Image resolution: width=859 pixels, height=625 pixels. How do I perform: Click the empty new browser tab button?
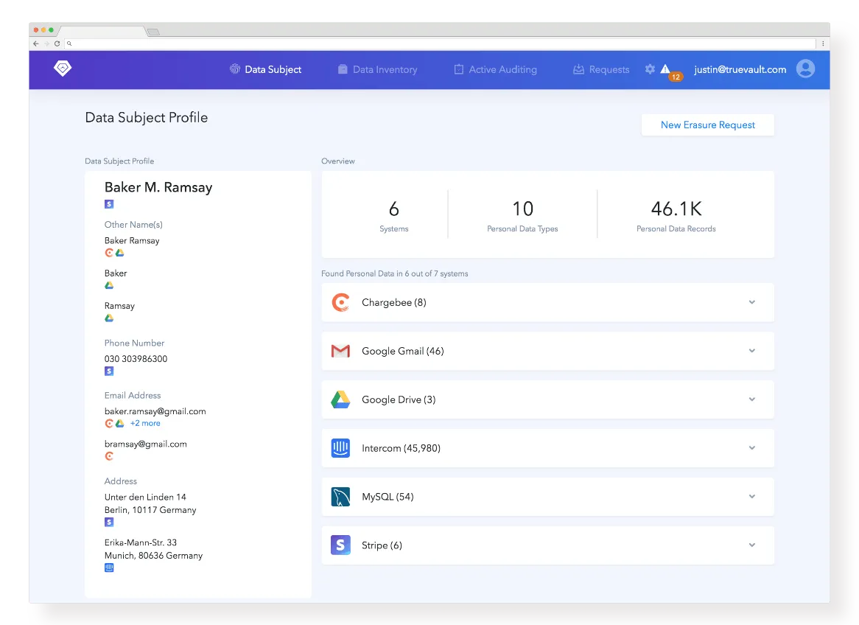coord(153,32)
